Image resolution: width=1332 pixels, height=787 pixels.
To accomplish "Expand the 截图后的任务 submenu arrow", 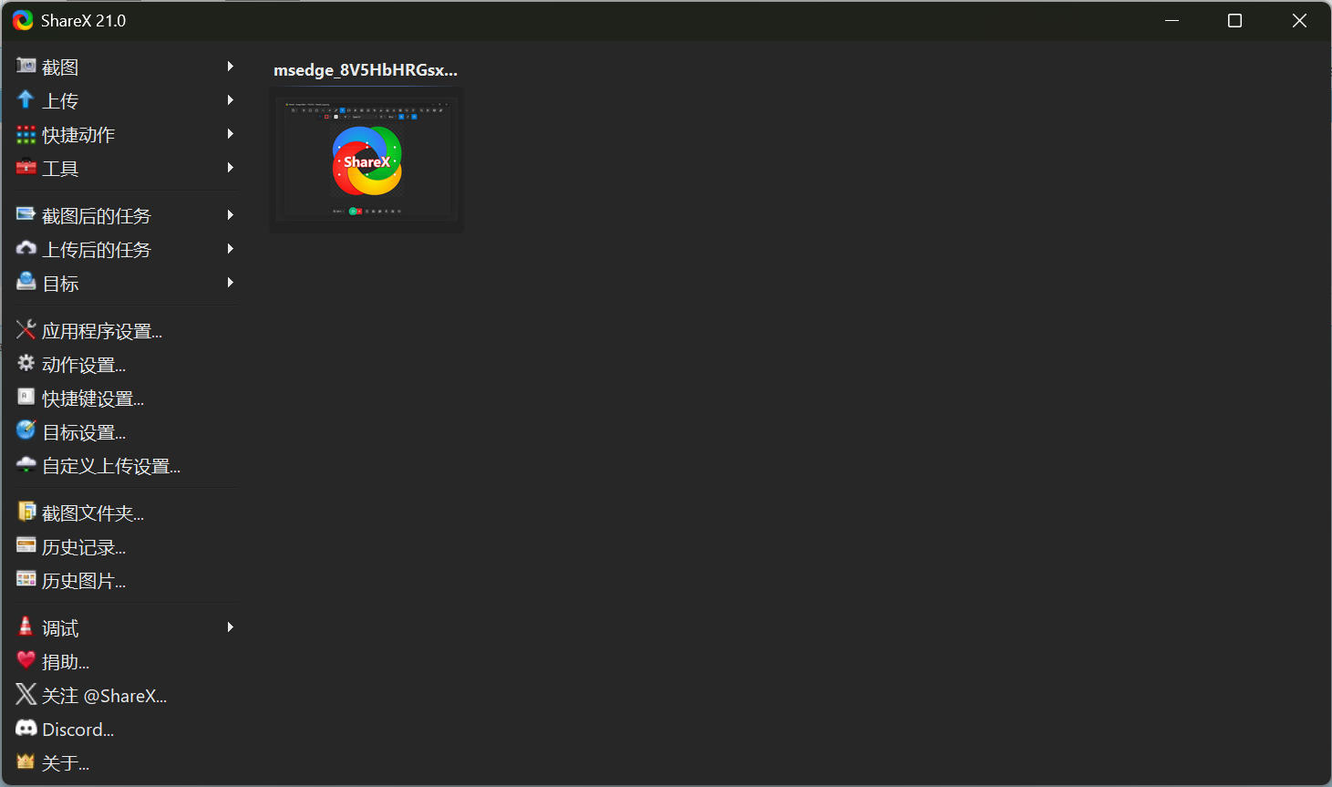I will tap(231, 215).
